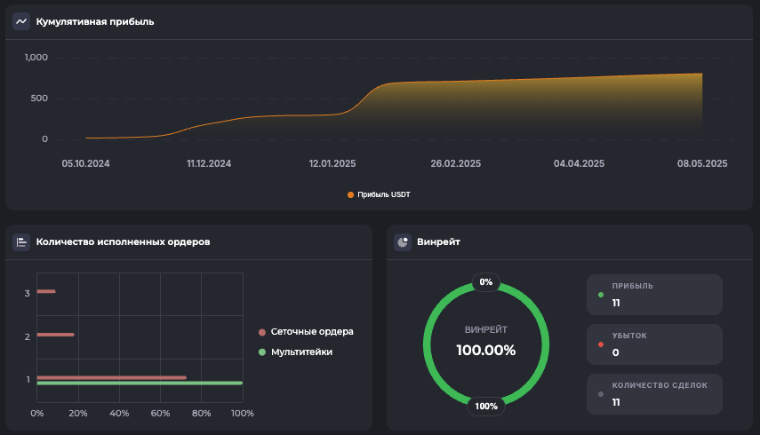Click the red grid-order bar at level 2

click(x=55, y=335)
